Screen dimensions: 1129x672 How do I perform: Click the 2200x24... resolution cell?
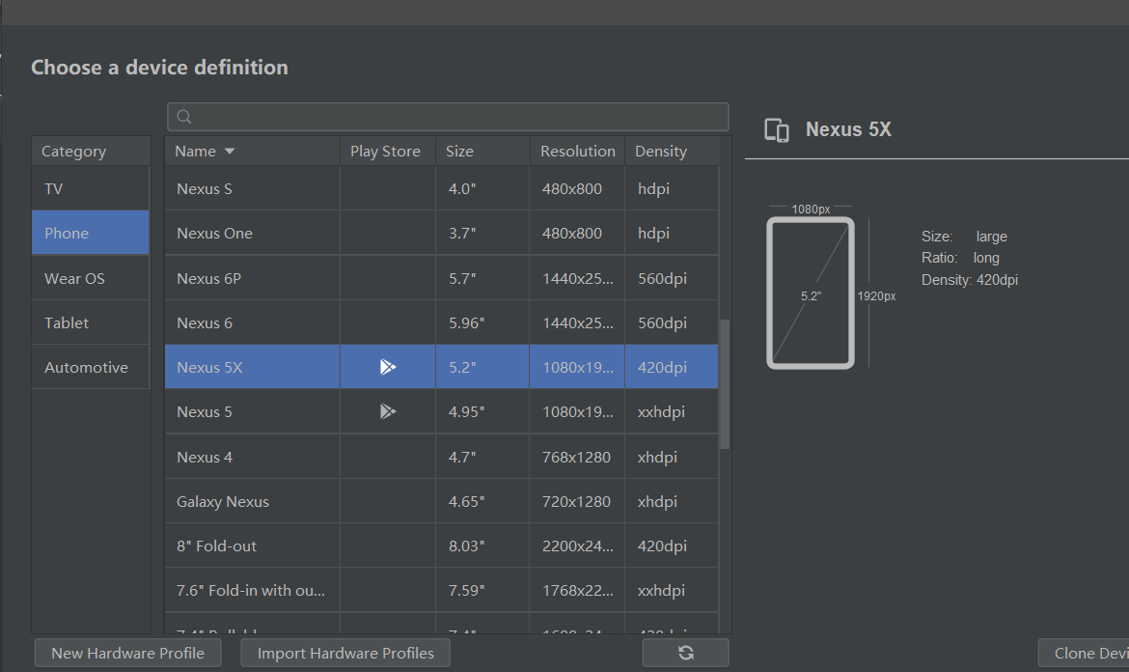coord(577,546)
